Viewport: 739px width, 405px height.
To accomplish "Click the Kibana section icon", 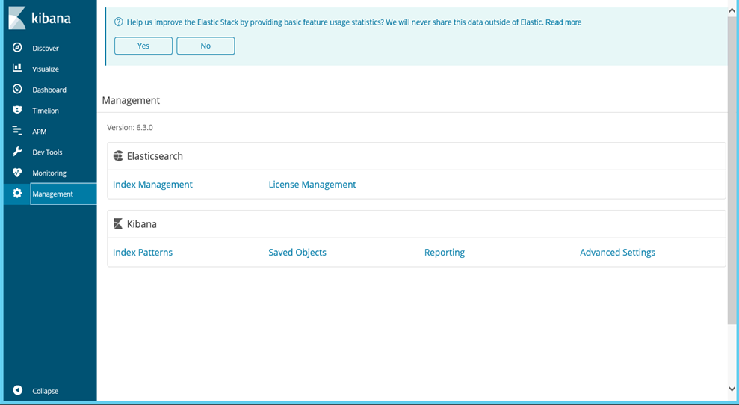I will click(118, 224).
